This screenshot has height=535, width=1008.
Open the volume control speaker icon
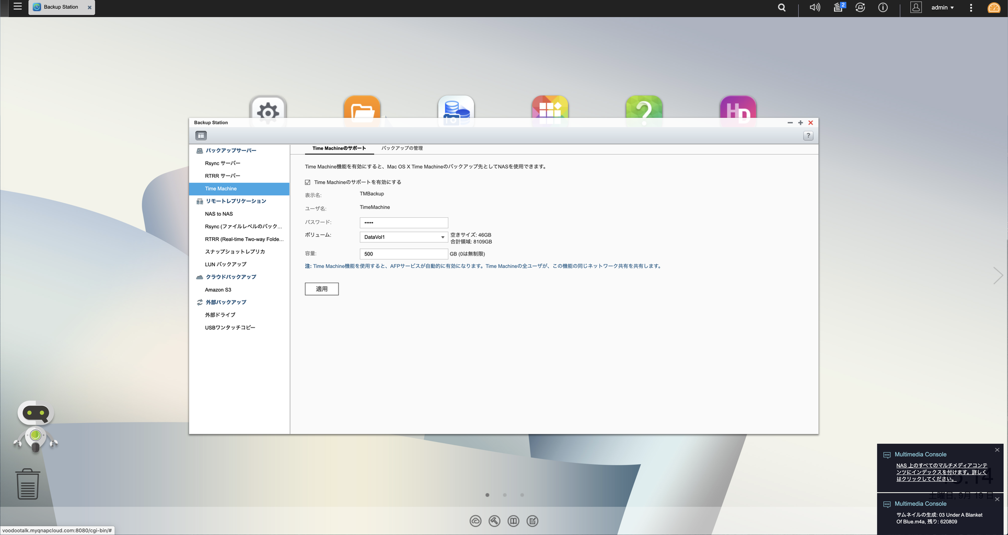point(815,7)
